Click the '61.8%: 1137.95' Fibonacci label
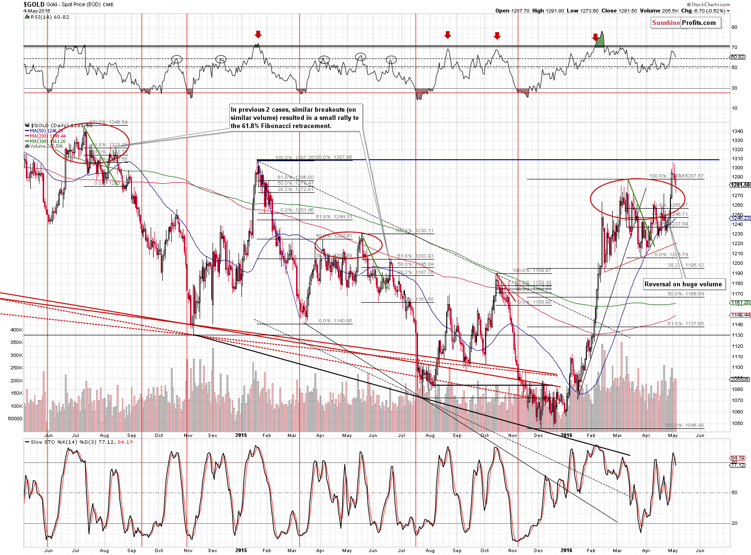The image size is (751, 555). [686, 324]
